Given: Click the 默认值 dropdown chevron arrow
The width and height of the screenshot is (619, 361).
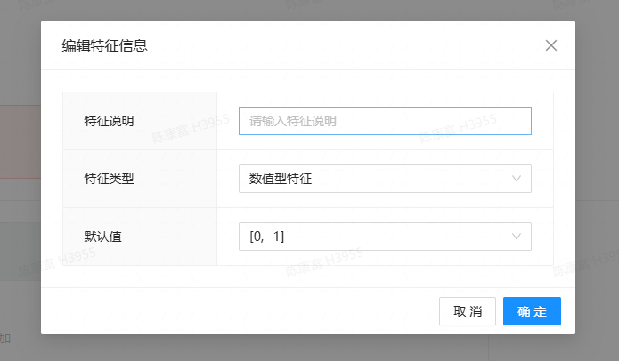Looking at the screenshot, I should [x=517, y=237].
